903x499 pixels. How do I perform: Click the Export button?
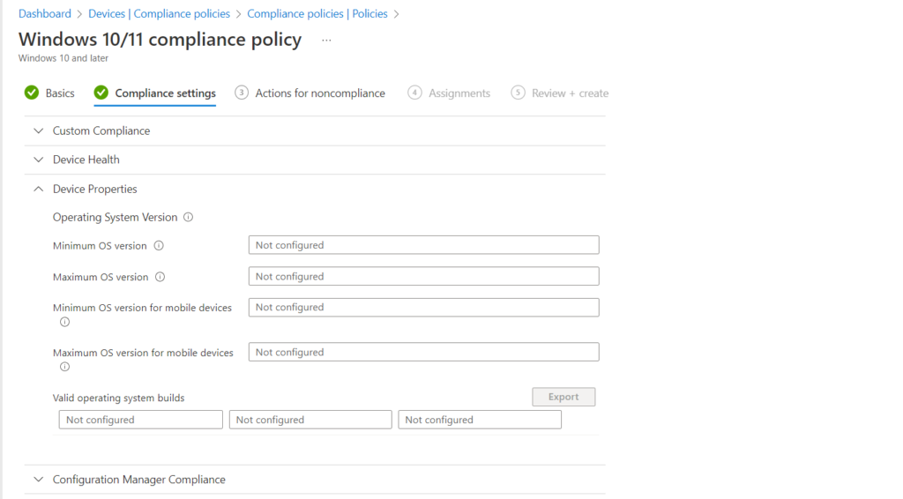pos(563,397)
